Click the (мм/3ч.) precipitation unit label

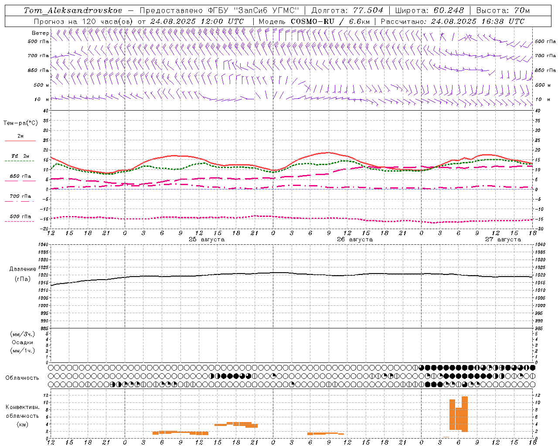(23, 334)
